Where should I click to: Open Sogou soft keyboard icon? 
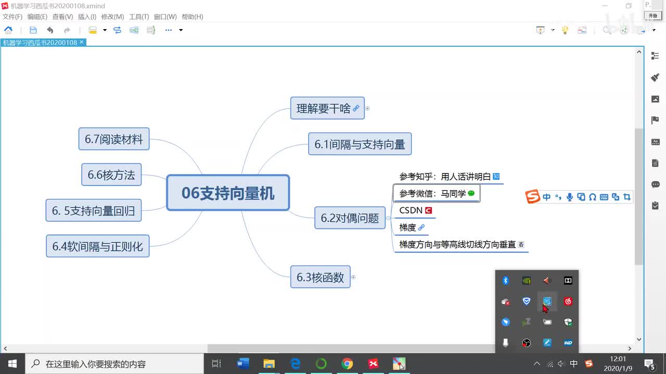coord(604,197)
